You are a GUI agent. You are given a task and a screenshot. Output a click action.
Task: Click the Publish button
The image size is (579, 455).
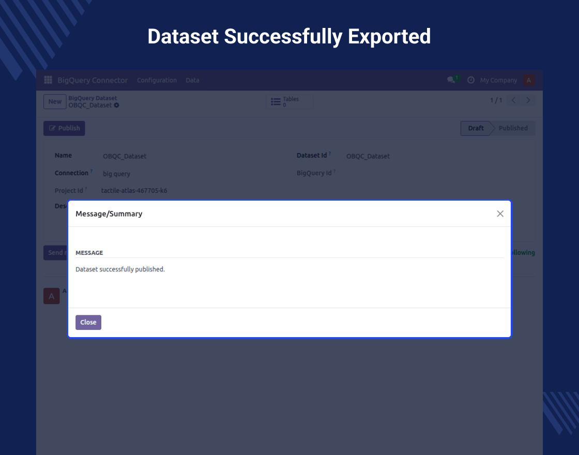(x=64, y=128)
